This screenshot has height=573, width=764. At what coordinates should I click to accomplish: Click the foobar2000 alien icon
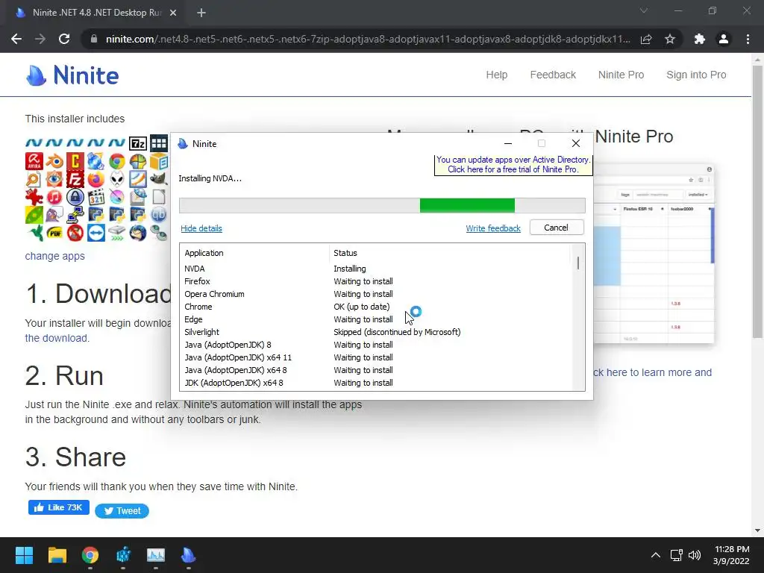point(117,179)
